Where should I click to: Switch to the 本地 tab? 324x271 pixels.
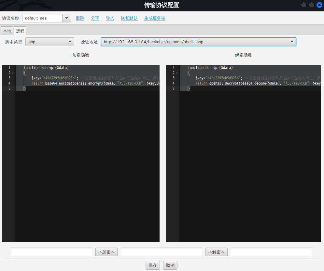(7, 31)
